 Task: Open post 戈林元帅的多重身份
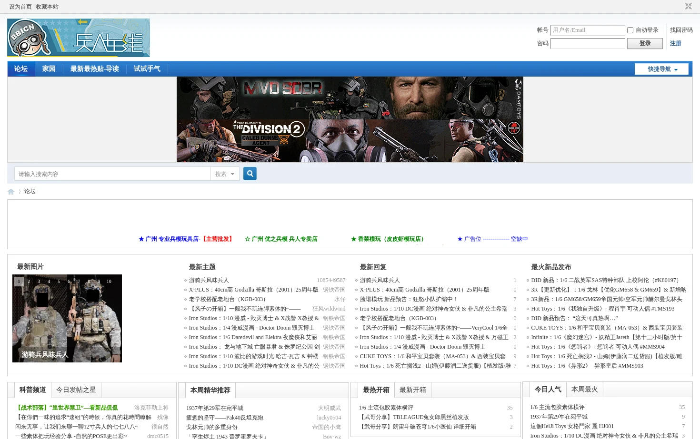212,427
